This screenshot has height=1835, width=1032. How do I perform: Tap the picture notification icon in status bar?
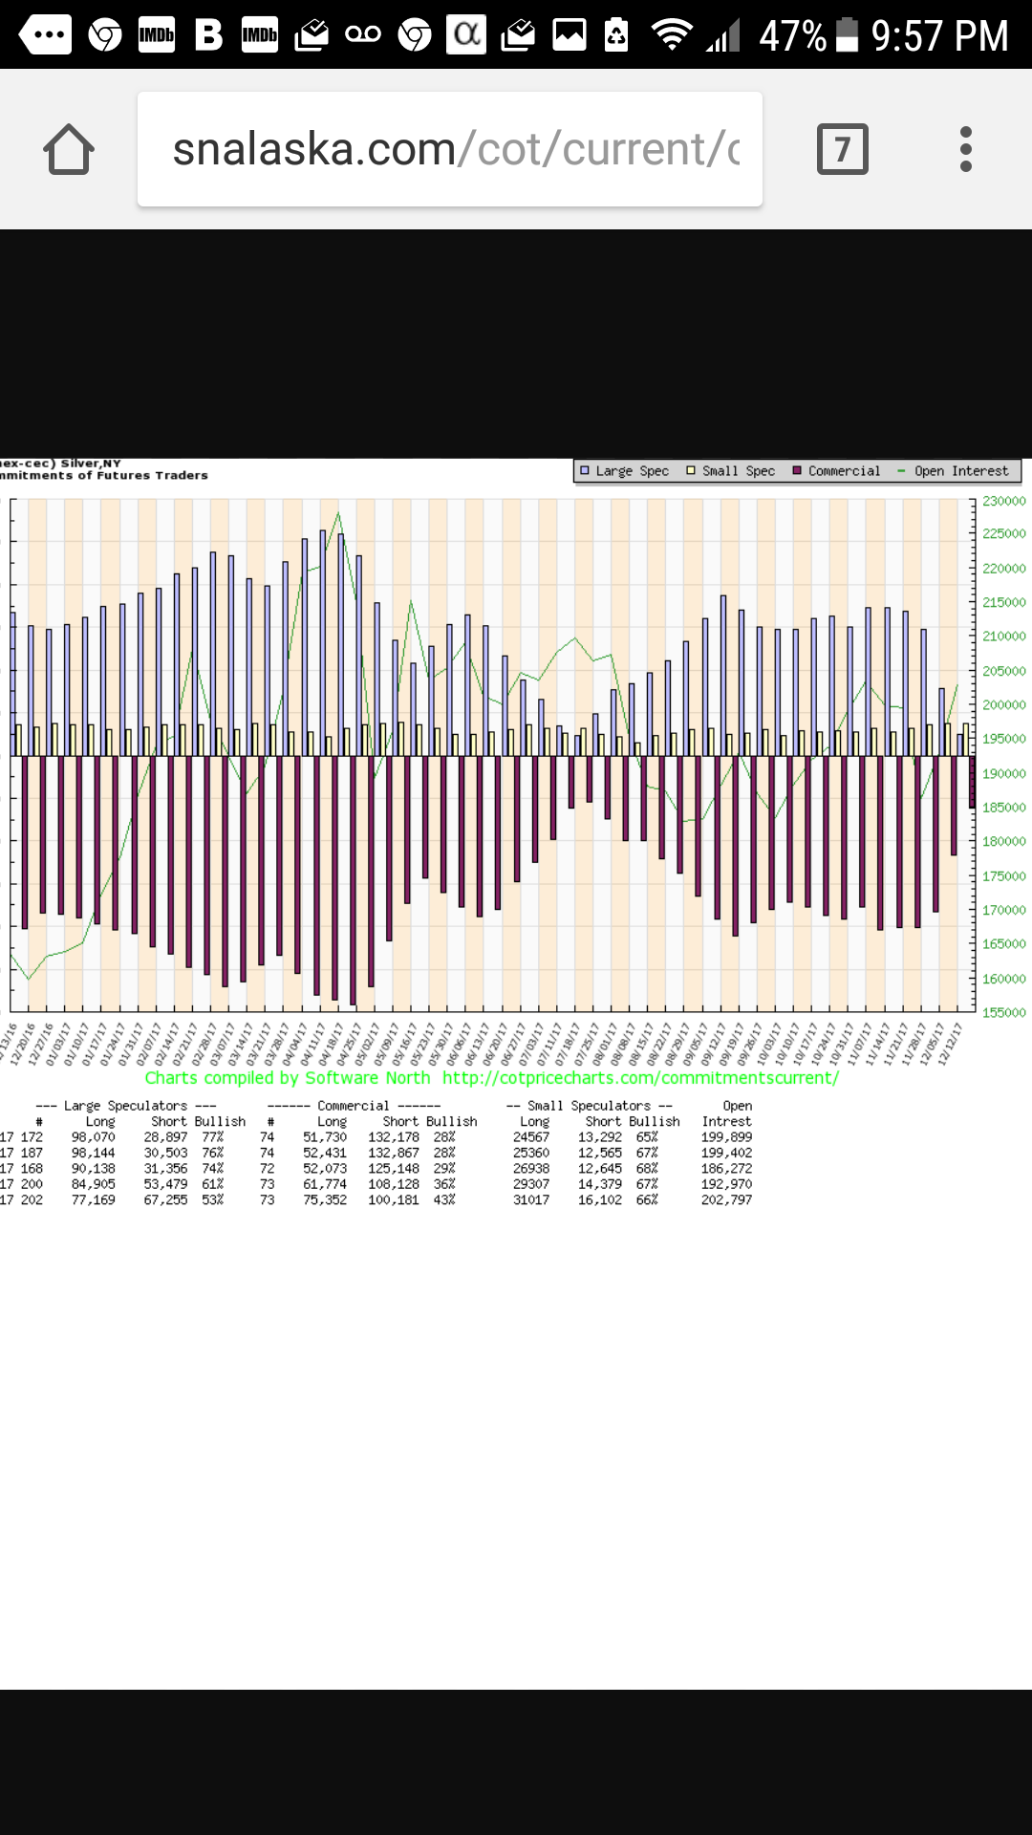(x=570, y=35)
